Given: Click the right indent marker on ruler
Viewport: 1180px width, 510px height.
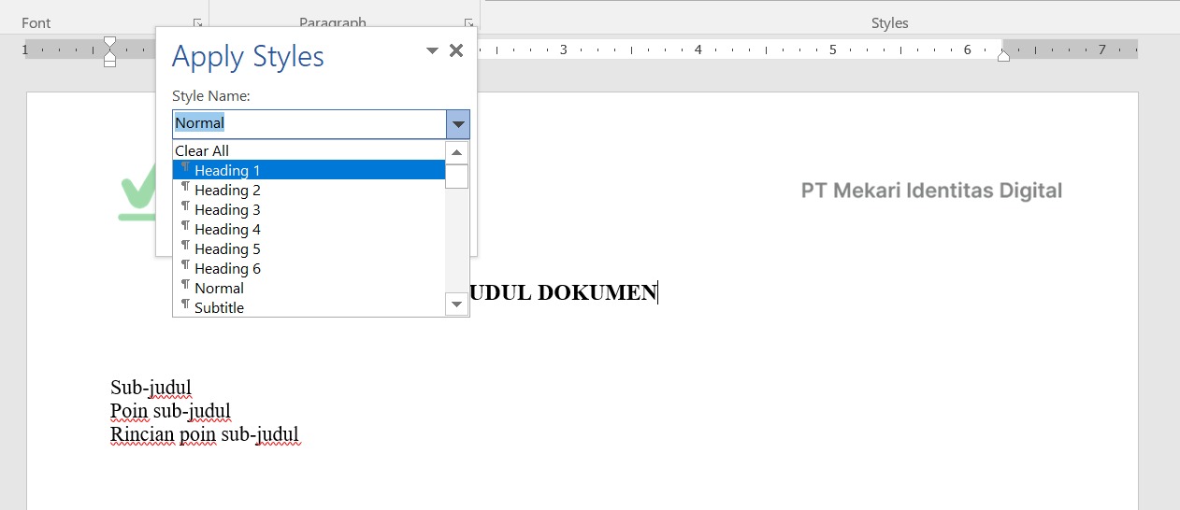Looking at the screenshot, I should pyautogui.click(x=1003, y=56).
